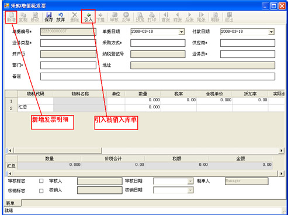This screenshot has width=288, height=215.
Task: Click the 部门 input field
Action: tap(68, 65)
